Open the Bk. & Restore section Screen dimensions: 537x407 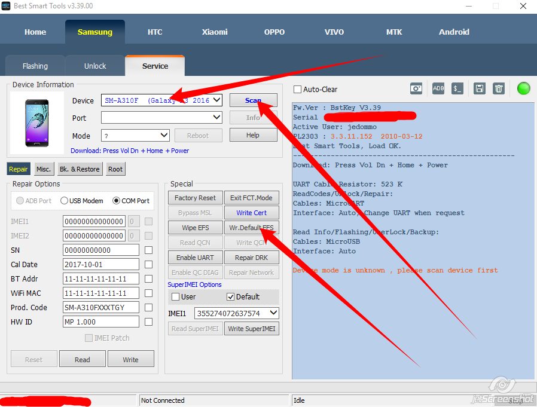[x=80, y=169]
